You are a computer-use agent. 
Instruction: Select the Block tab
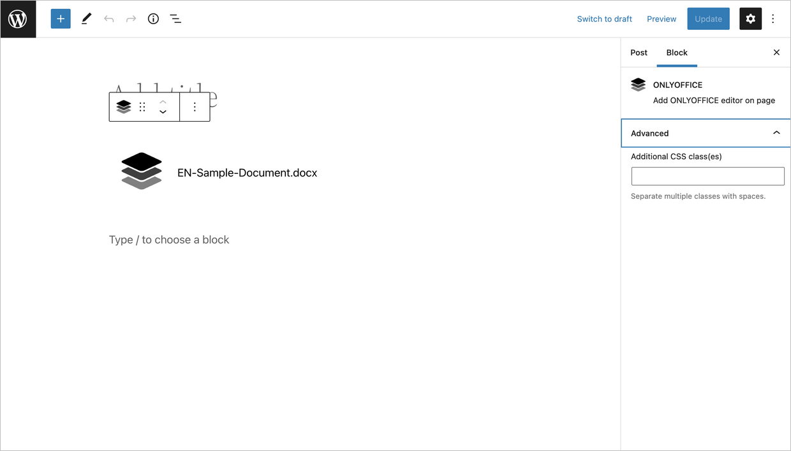click(x=677, y=53)
